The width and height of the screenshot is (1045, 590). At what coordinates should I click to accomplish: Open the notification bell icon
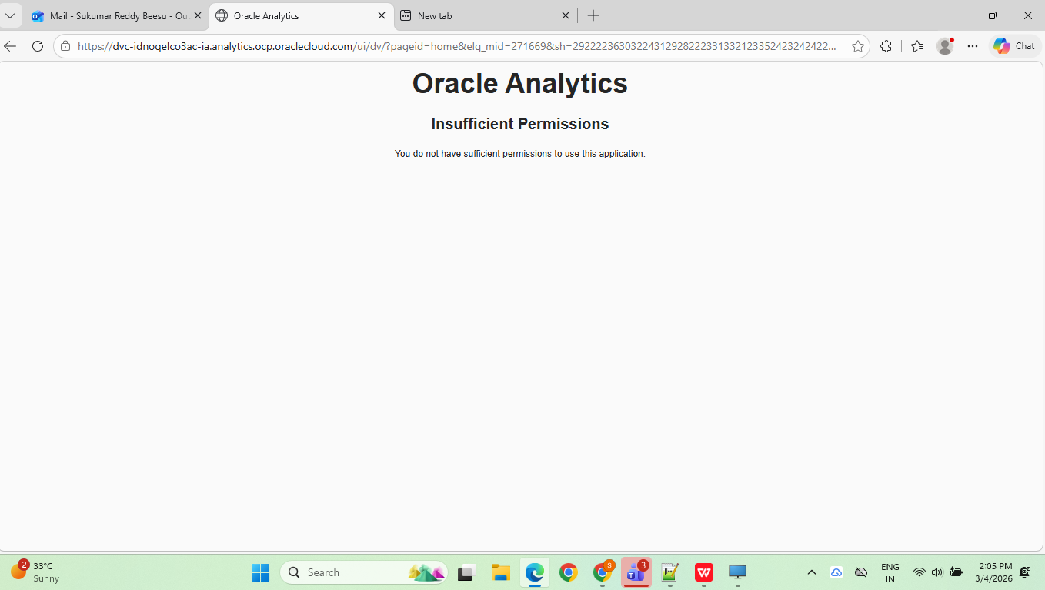[x=1025, y=572]
